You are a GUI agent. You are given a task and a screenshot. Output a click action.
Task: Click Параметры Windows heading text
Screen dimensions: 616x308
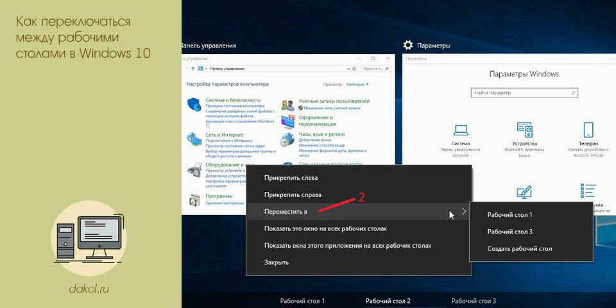tap(524, 74)
